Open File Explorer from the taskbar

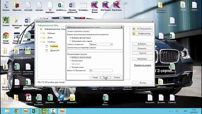7,111
